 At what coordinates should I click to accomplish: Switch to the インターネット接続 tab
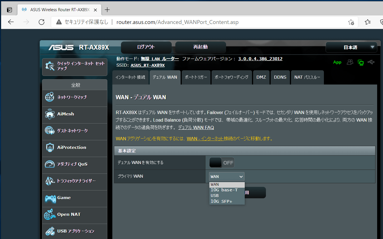coord(130,77)
